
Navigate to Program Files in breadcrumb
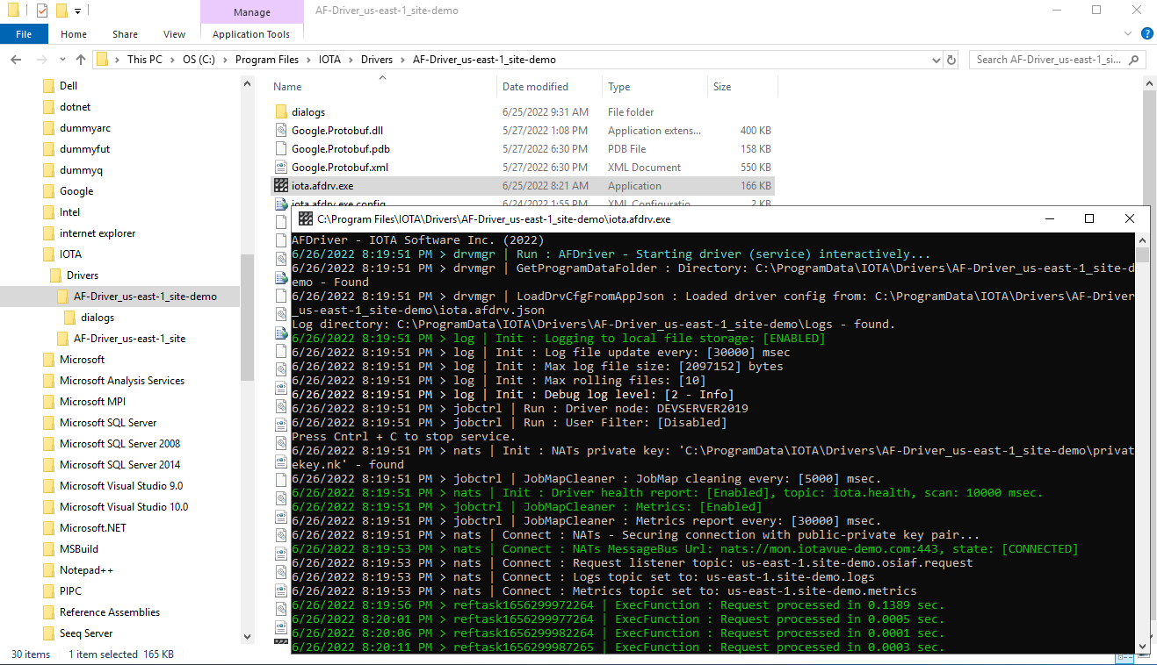pyautogui.click(x=267, y=60)
